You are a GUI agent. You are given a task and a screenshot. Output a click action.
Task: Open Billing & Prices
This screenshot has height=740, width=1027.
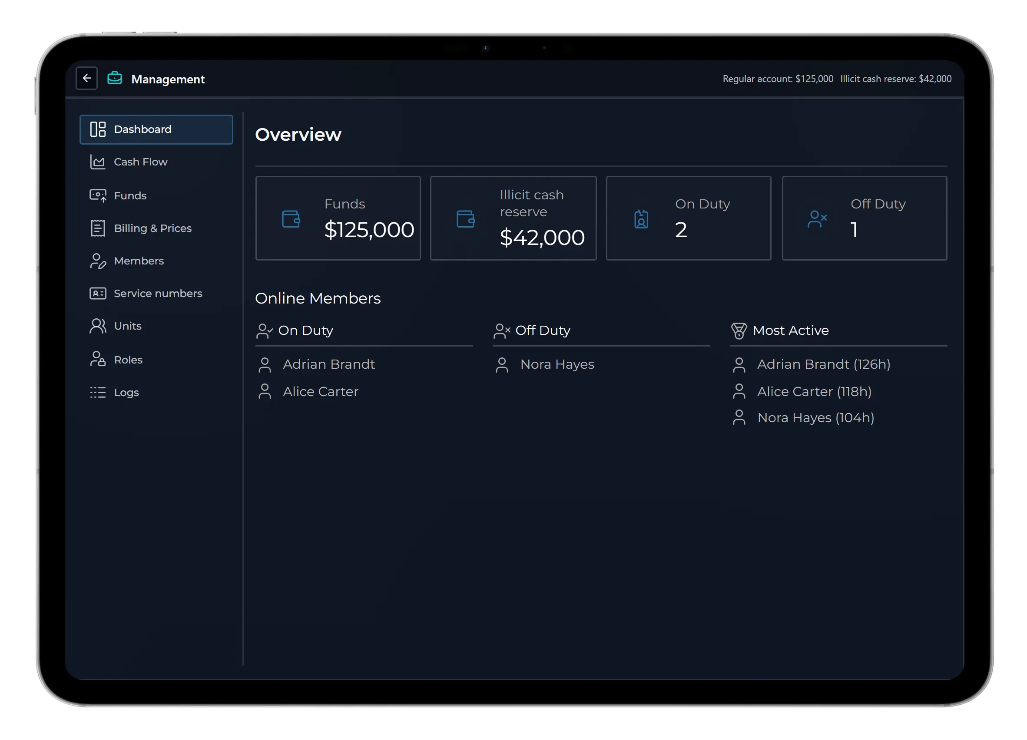[156, 228]
